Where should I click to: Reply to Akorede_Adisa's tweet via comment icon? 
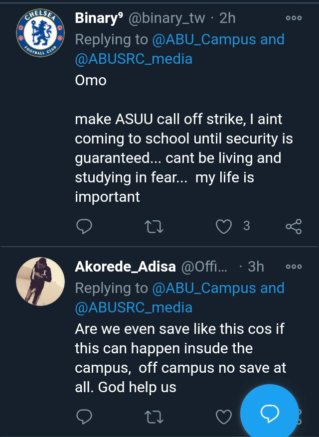tap(84, 416)
